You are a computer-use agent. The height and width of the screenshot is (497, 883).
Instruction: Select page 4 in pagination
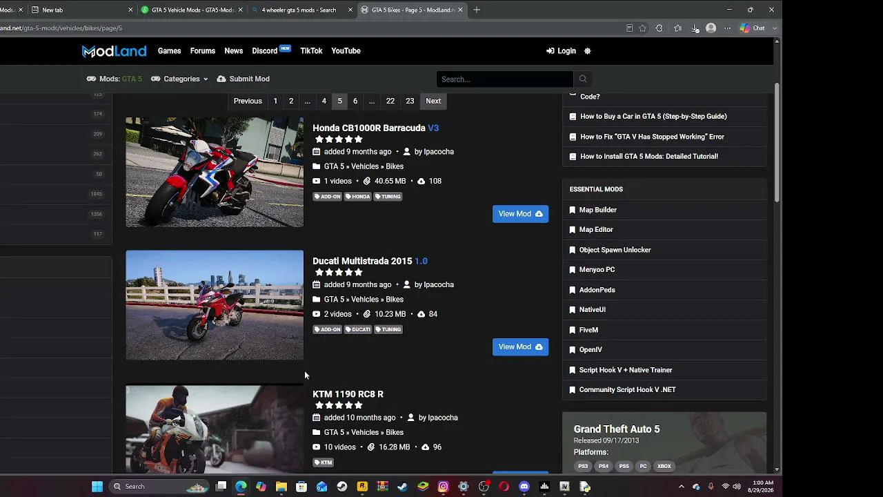pyautogui.click(x=324, y=101)
